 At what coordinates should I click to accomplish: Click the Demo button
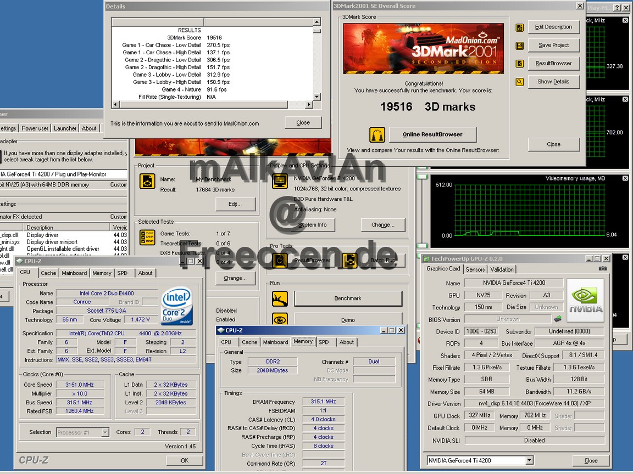coord(348,320)
